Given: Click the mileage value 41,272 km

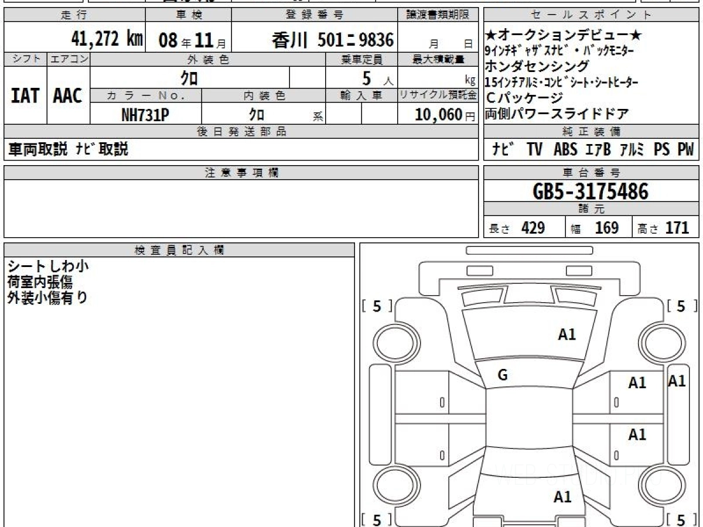Looking at the screenshot, I should [x=107, y=39].
